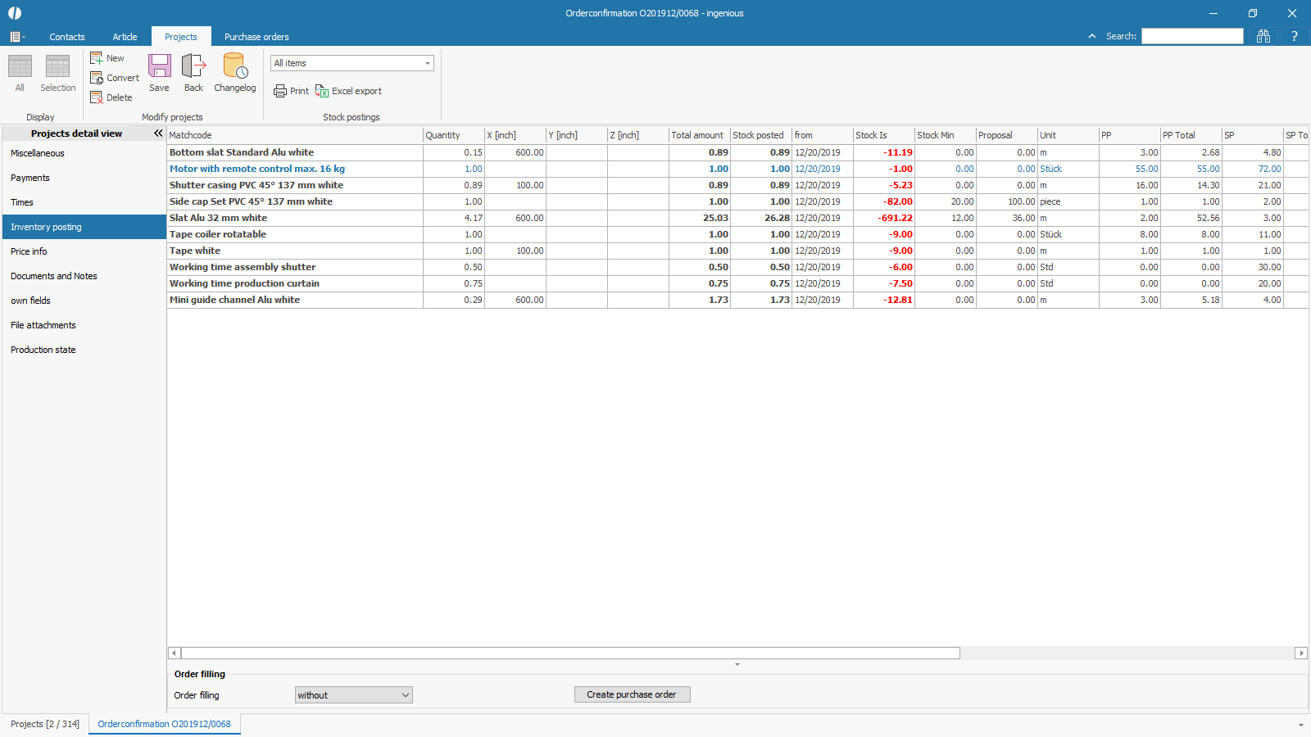Show All display view
Viewport: 1311px width, 737px height.
[x=20, y=66]
